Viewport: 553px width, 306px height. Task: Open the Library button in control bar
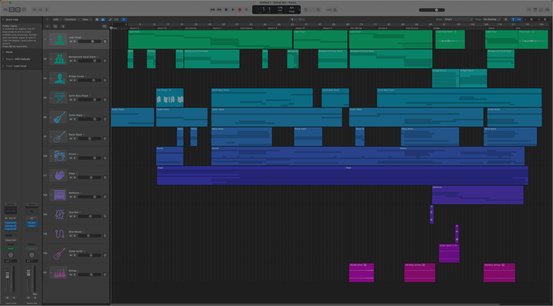click(6, 10)
